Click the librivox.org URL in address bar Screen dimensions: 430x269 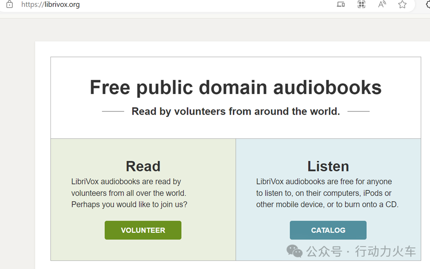50,5
